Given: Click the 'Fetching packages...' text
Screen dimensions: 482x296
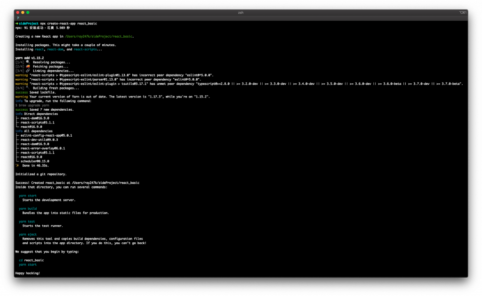Looking at the screenshot, I should point(50,66).
